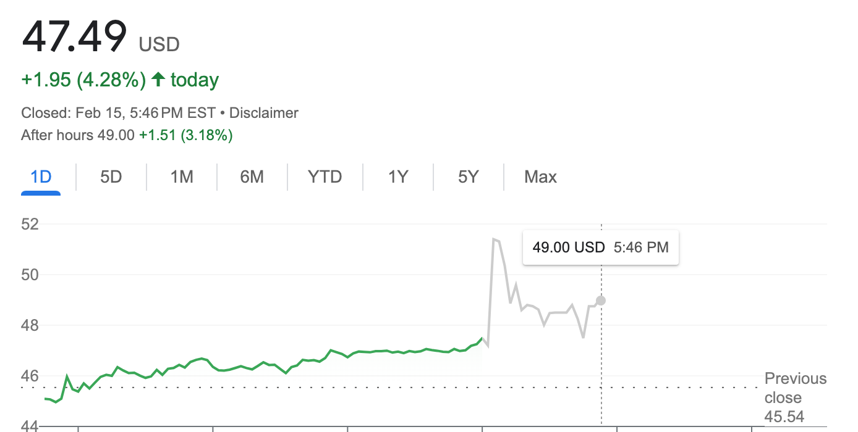Open the Disclaimer link

(x=264, y=113)
